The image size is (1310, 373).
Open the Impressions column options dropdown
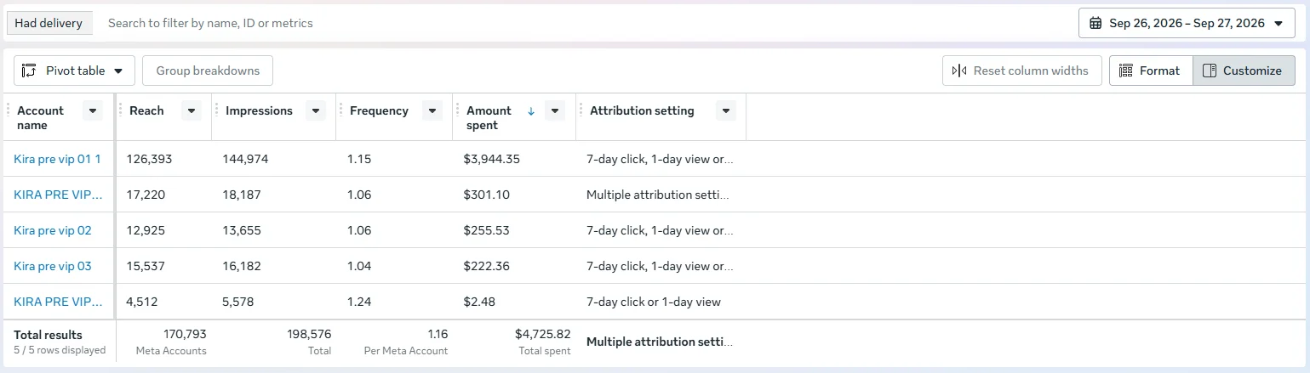click(x=316, y=110)
